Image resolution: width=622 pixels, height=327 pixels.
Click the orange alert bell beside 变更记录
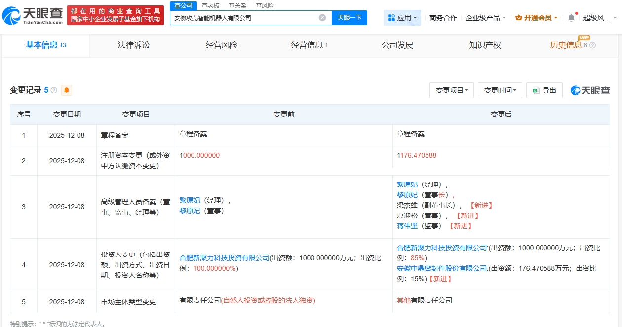(x=66, y=90)
